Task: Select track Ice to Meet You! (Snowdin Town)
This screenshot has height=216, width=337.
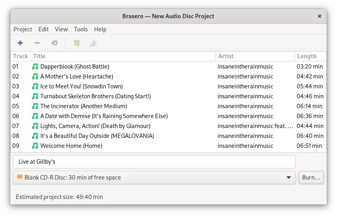Action: pos(81,86)
